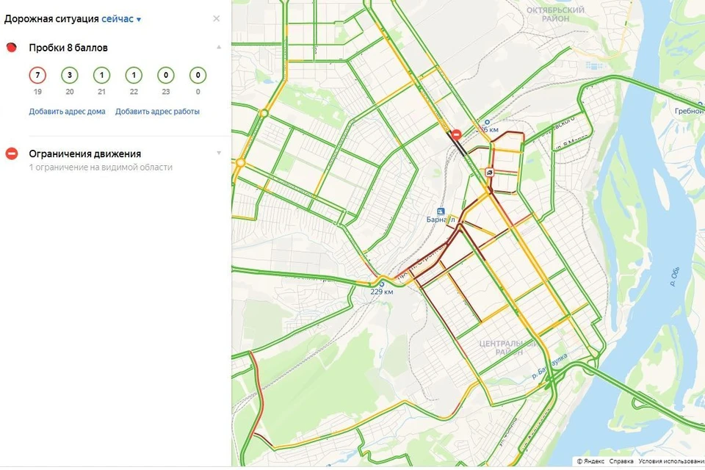705x470 pixels.
Task: Open the Справка link in footer
Action: tap(621, 461)
